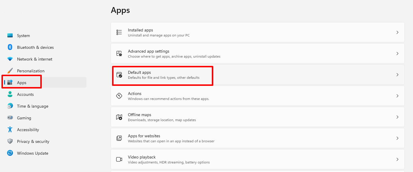Open Privacy & security page
This screenshot has width=413, height=172.
point(33,141)
